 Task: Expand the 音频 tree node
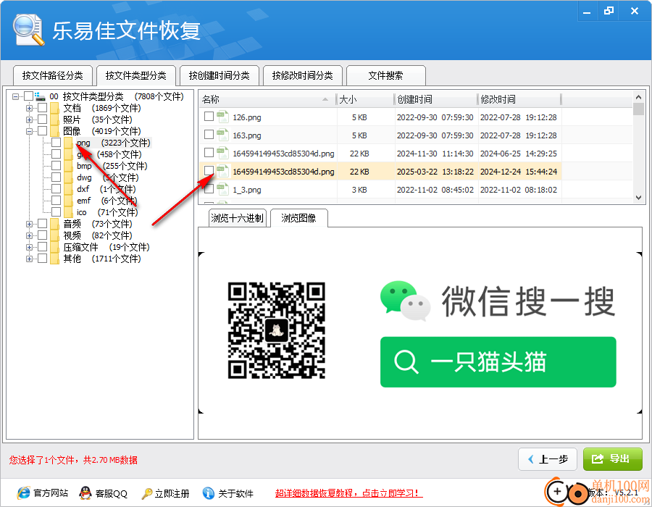click(29, 224)
